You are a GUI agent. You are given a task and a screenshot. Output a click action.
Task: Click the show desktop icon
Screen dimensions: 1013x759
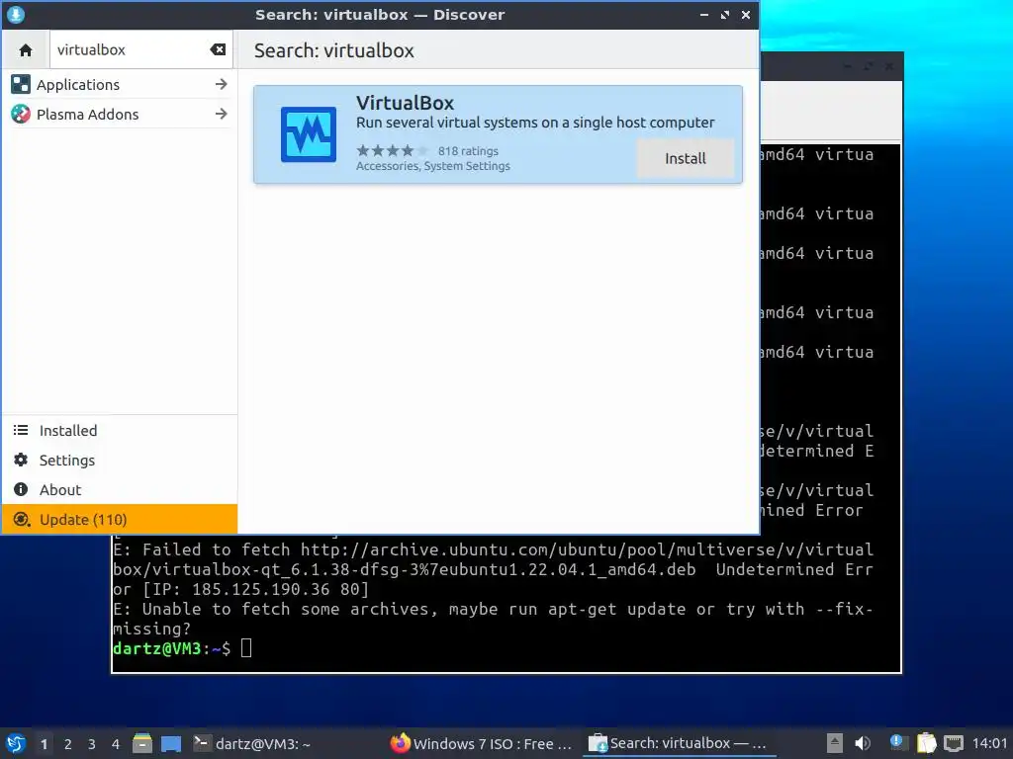pos(171,744)
